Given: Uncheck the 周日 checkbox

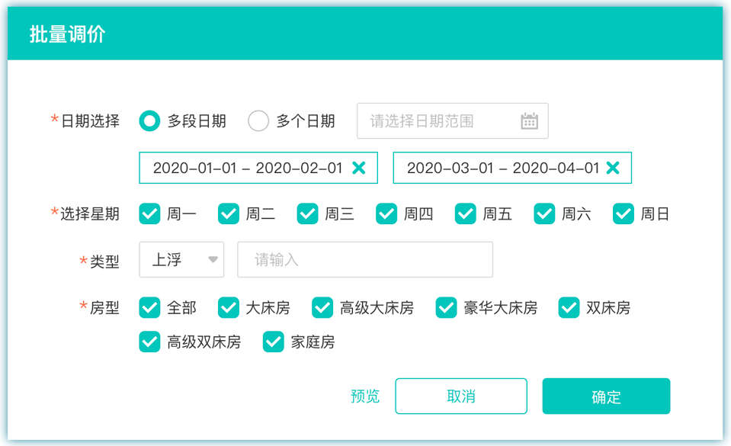Looking at the screenshot, I should 624,213.
